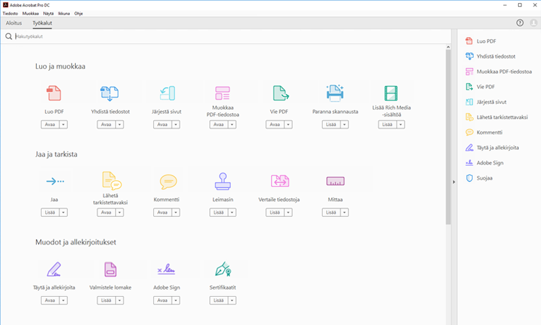
Task: Open dropdown arrow under Jaa
Action: 64,212
